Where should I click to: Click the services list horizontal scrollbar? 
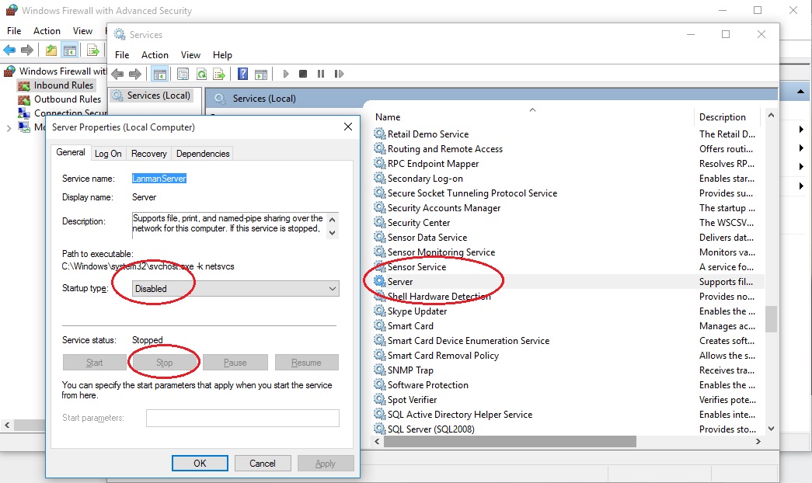tap(510, 441)
